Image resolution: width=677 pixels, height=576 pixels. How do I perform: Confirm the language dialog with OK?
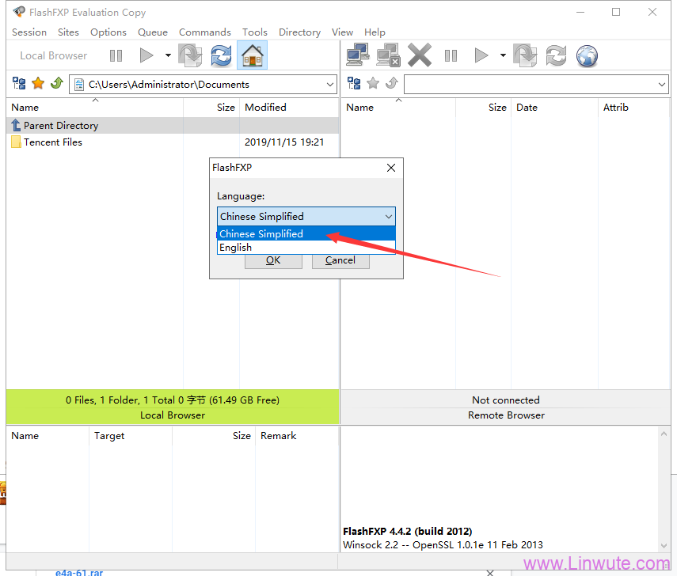pyautogui.click(x=273, y=260)
